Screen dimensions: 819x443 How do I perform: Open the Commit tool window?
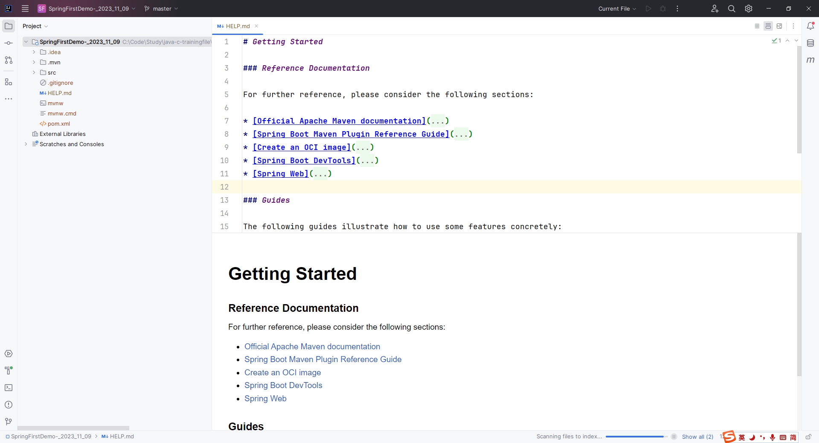pyautogui.click(x=9, y=43)
